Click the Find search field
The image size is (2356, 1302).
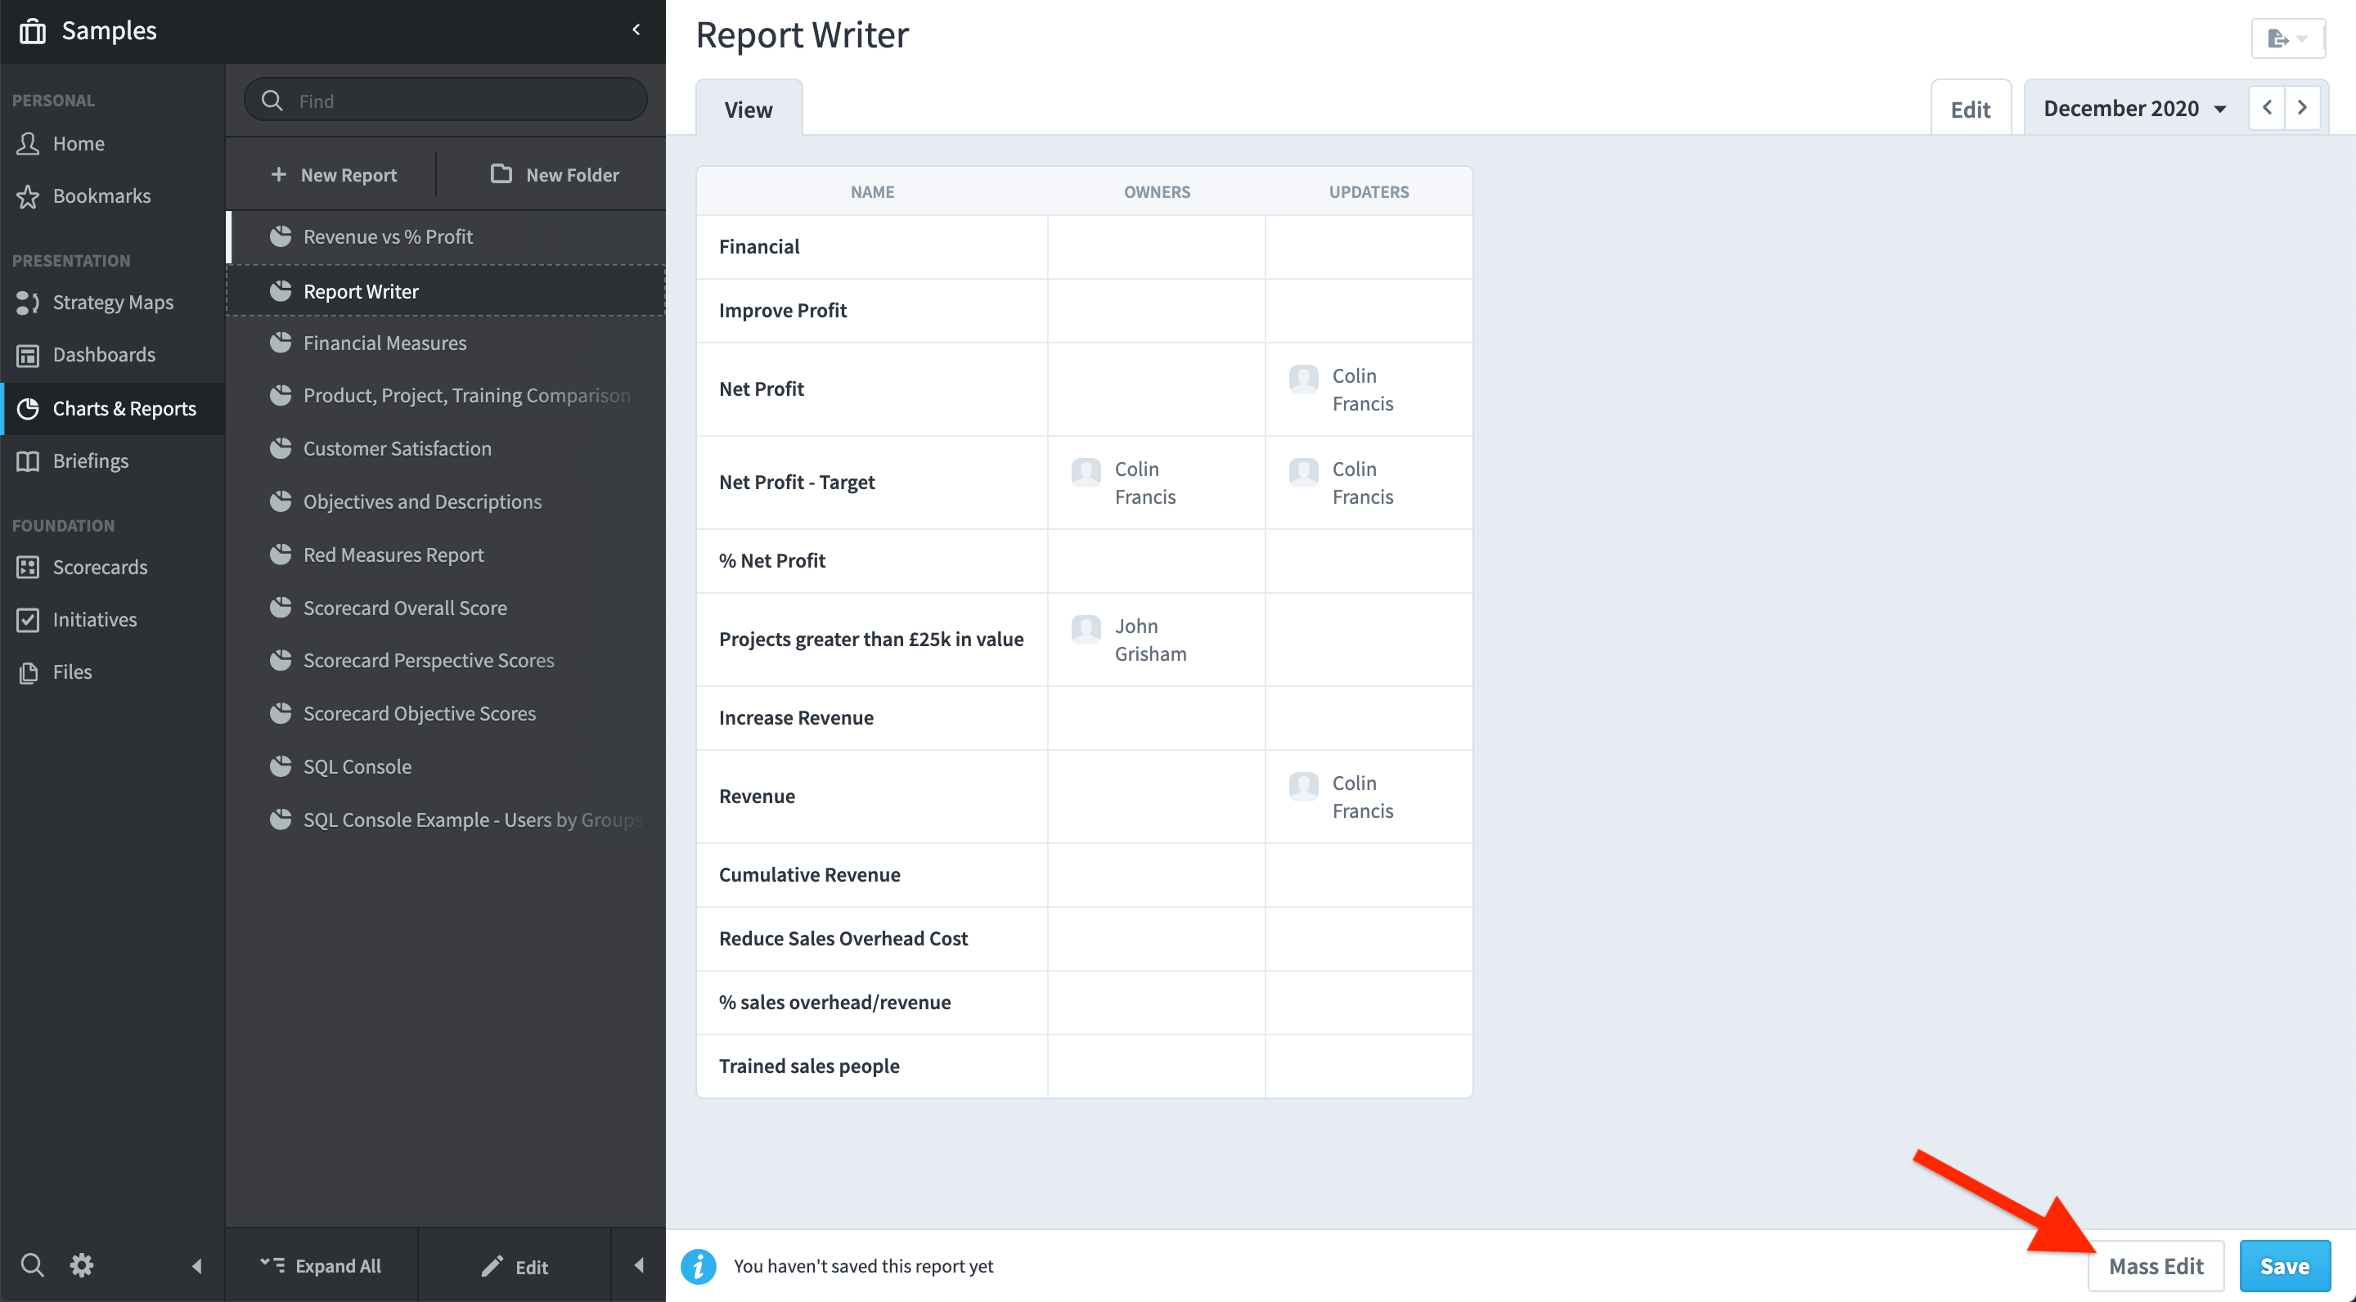(447, 100)
